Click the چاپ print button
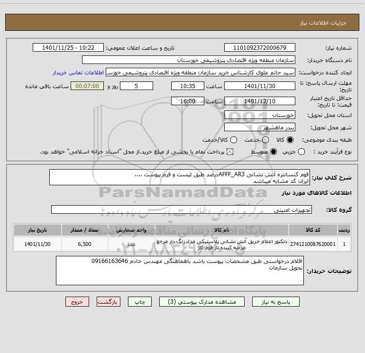 tap(140, 302)
